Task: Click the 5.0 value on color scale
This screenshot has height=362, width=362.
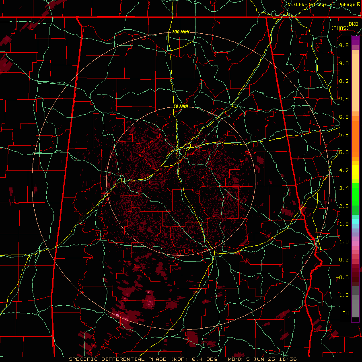Action: 344,152
